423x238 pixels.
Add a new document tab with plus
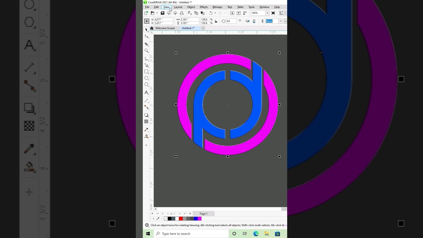tap(203, 28)
